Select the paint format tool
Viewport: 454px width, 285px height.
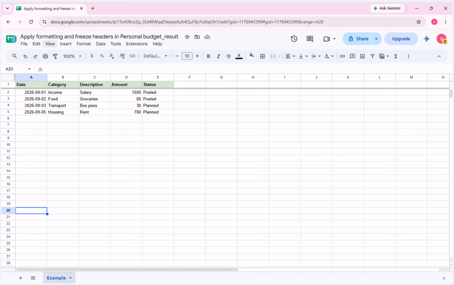[55, 56]
